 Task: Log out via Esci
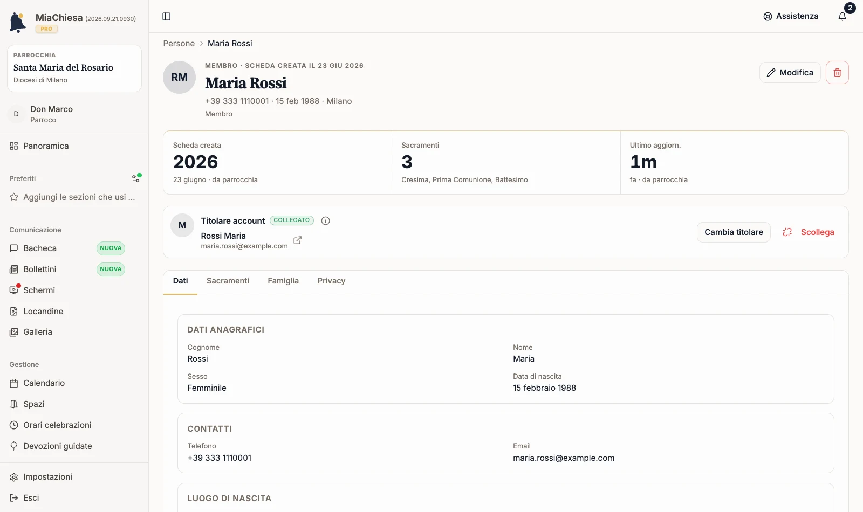tap(74, 498)
